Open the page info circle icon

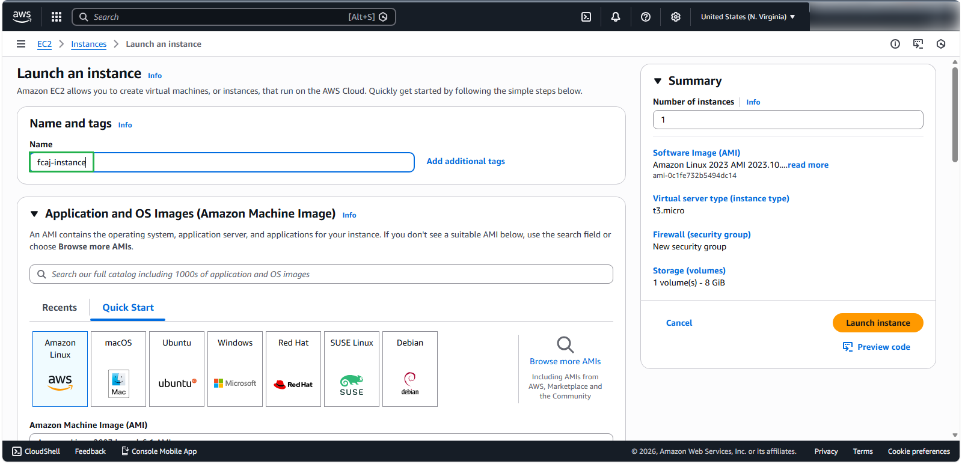coord(895,44)
